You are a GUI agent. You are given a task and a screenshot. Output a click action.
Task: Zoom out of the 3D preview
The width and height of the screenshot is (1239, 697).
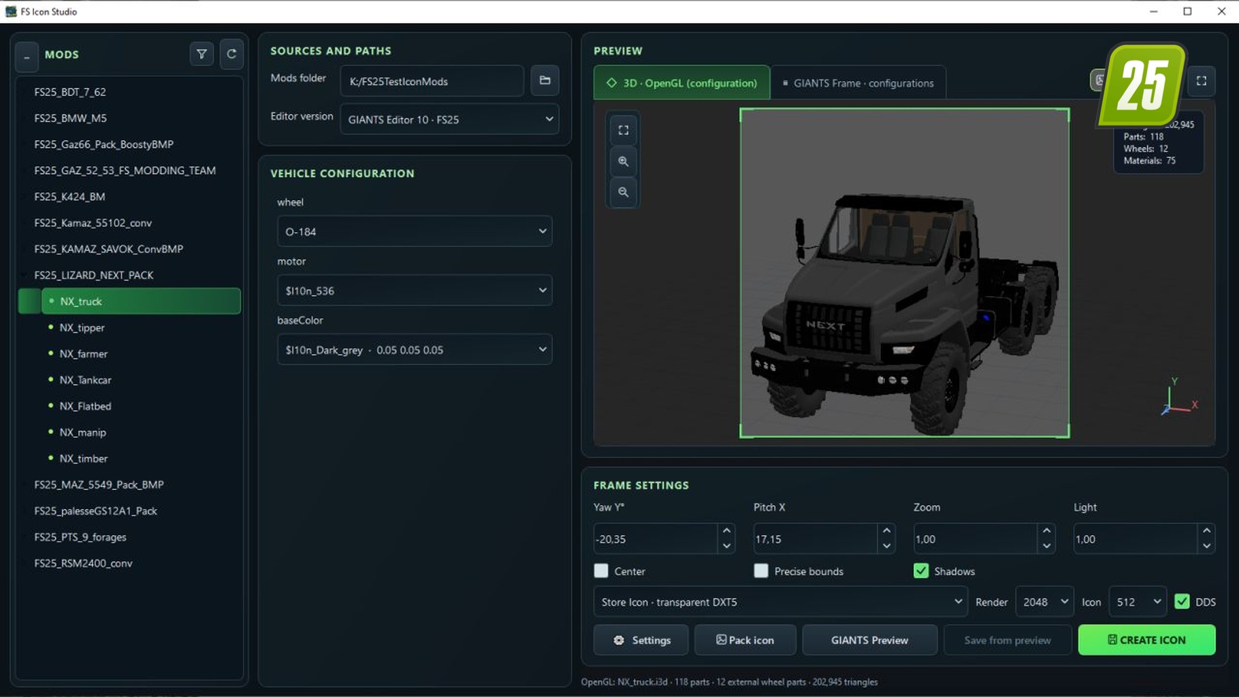pos(623,192)
